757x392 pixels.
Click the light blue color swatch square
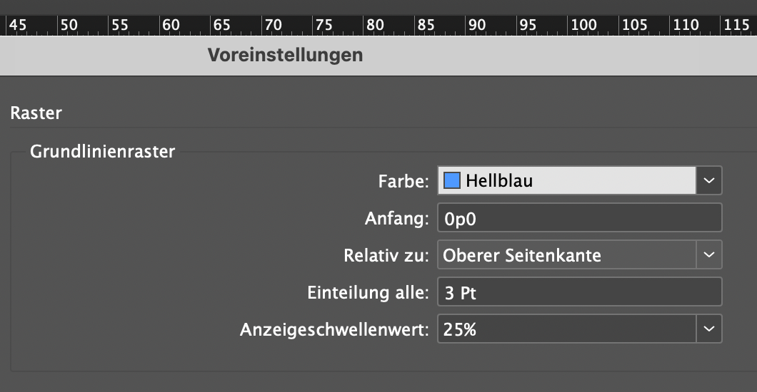[452, 180]
